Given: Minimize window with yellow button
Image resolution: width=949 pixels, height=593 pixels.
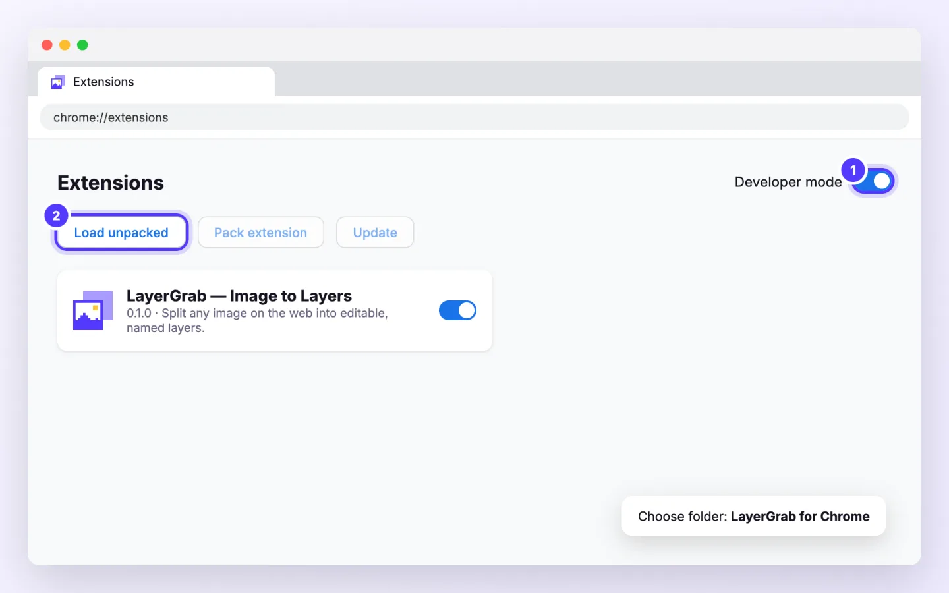Looking at the screenshot, I should click(65, 45).
